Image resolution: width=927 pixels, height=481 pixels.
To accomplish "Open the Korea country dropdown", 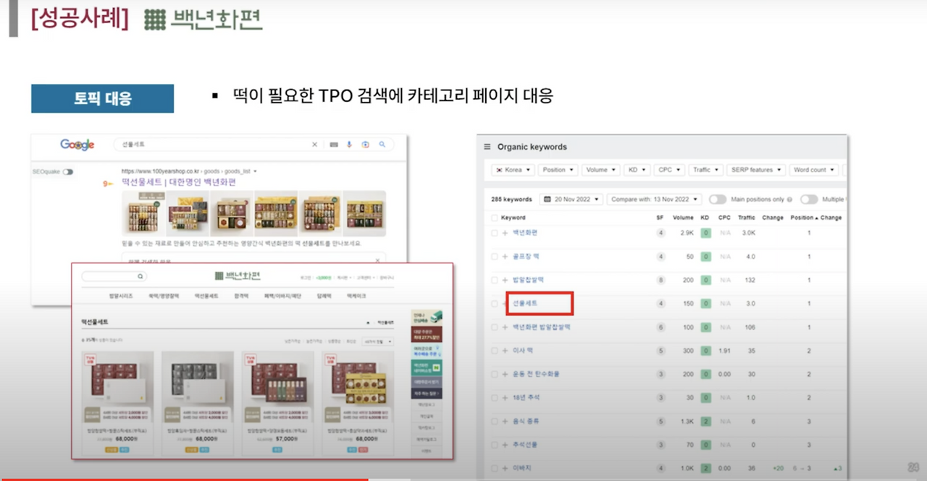I will (513, 170).
